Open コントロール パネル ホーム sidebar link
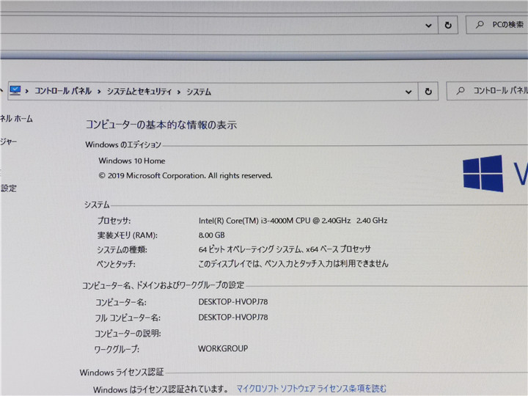 pyautogui.click(x=16, y=119)
